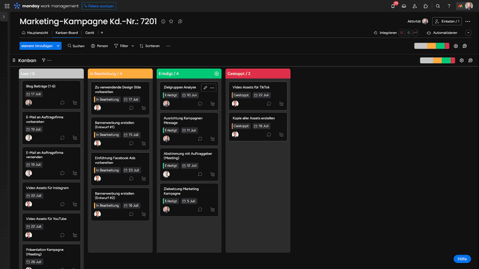Open user profile avatar menu
The height and width of the screenshot is (269, 479).
point(468,6)
